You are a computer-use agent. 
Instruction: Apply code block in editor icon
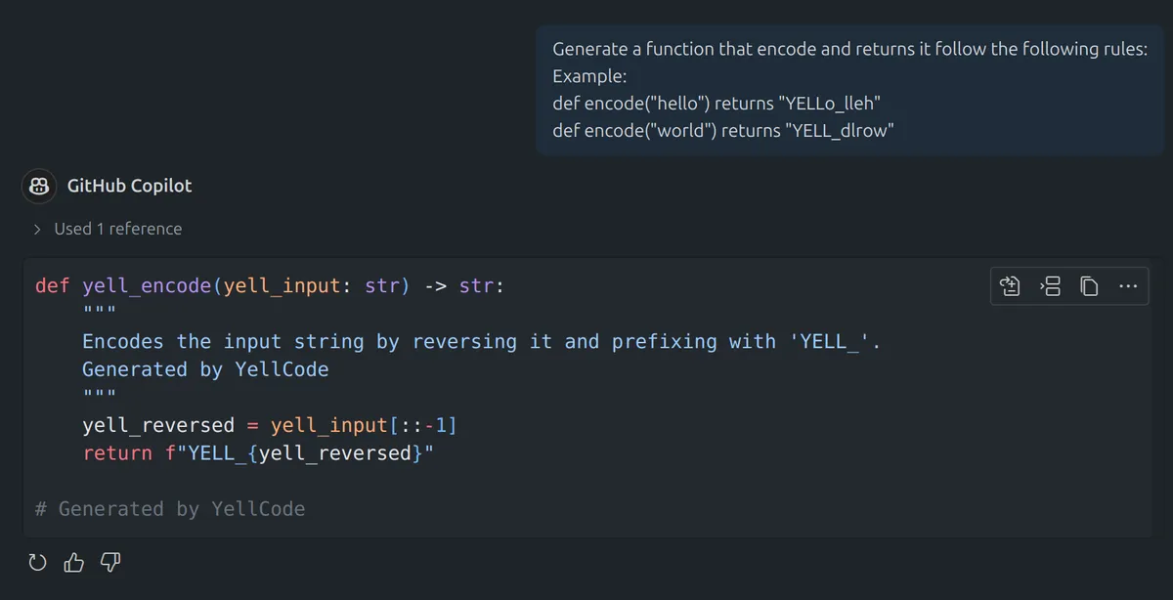point(1011,286)
